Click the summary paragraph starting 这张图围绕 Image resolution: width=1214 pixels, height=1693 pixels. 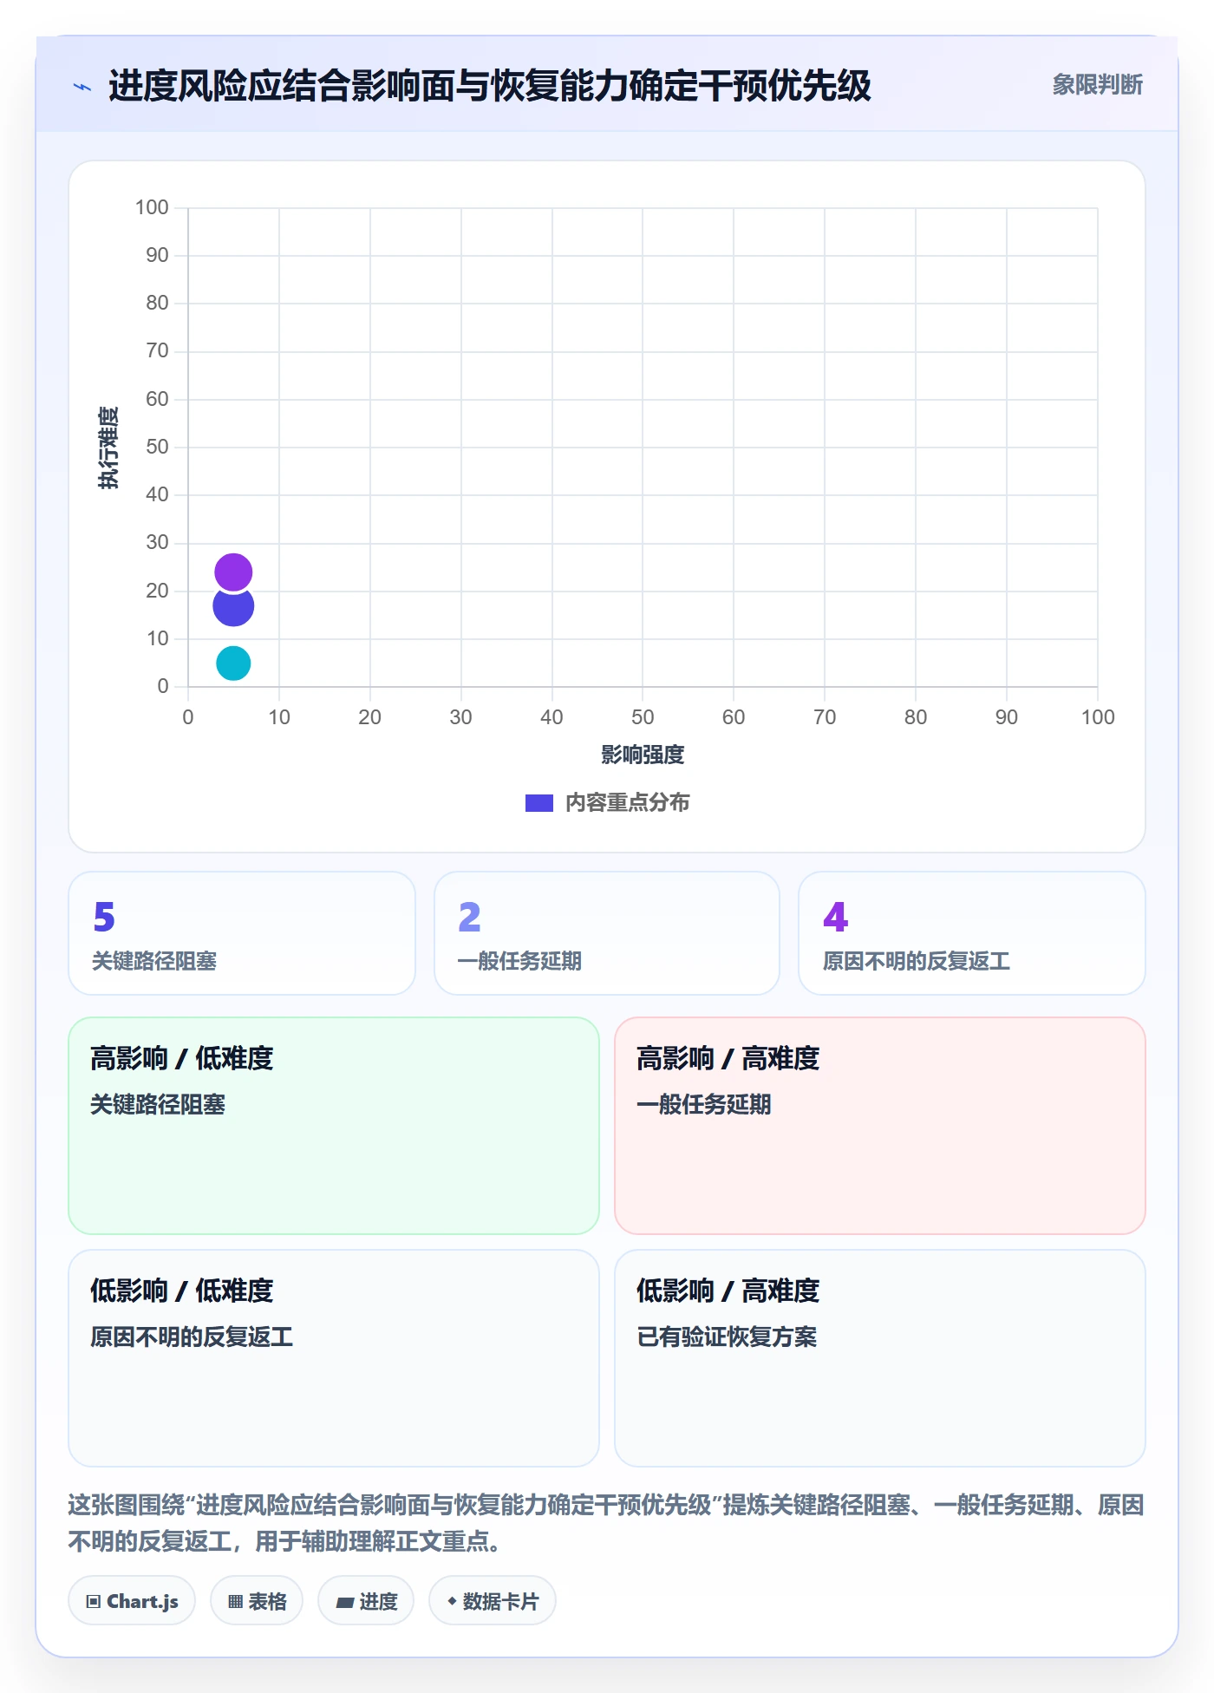pyautogui.click(x=606, y=1523)
